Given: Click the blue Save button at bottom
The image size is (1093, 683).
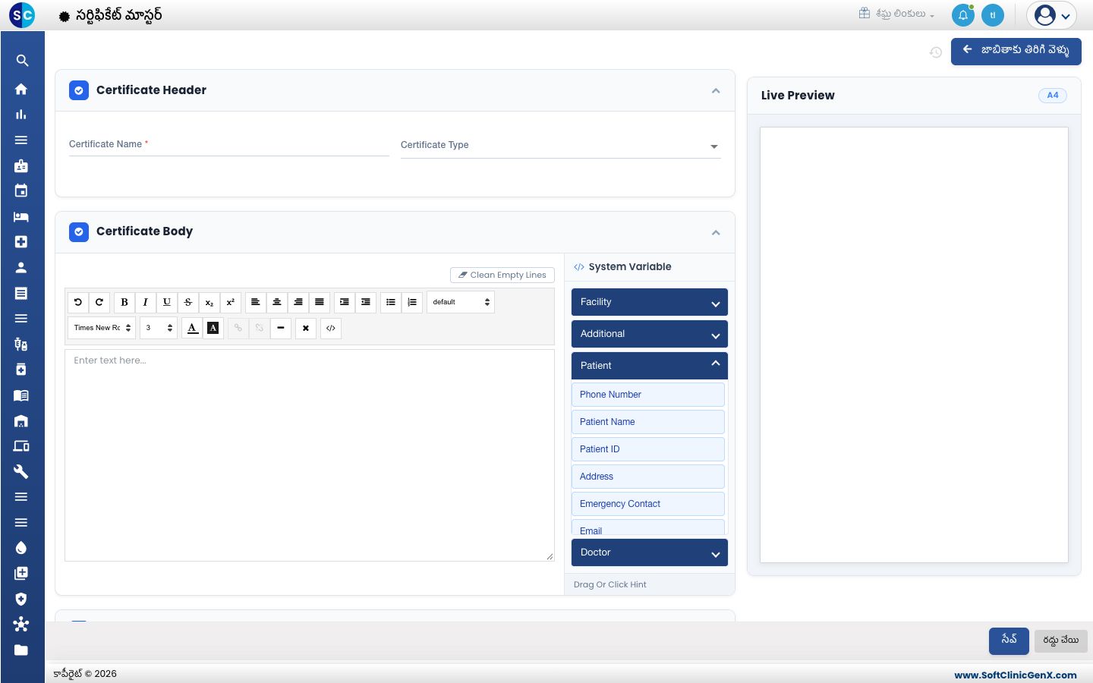Looking at the screenshot, I should click(x=1009, y=641).
